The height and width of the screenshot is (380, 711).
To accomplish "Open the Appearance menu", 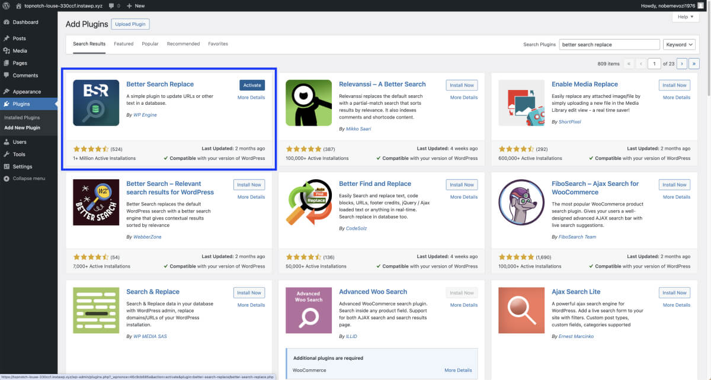I will point(28,92).
